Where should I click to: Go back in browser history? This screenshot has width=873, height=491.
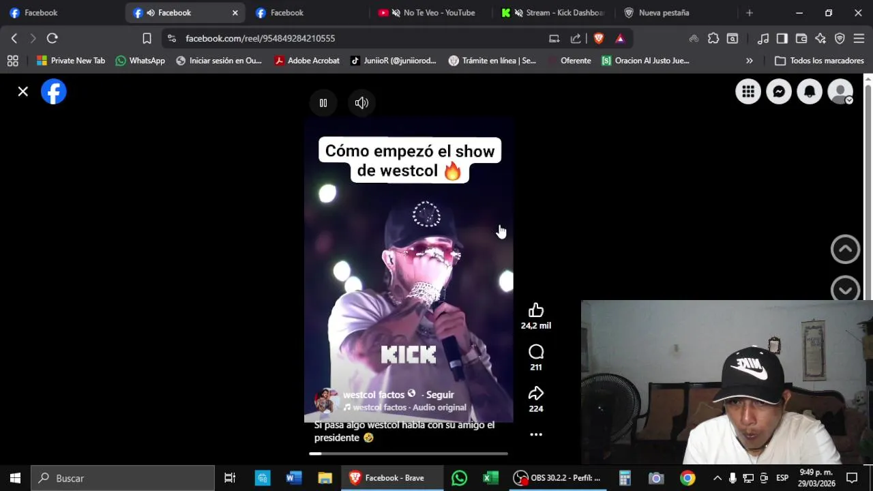pos(14,39)
